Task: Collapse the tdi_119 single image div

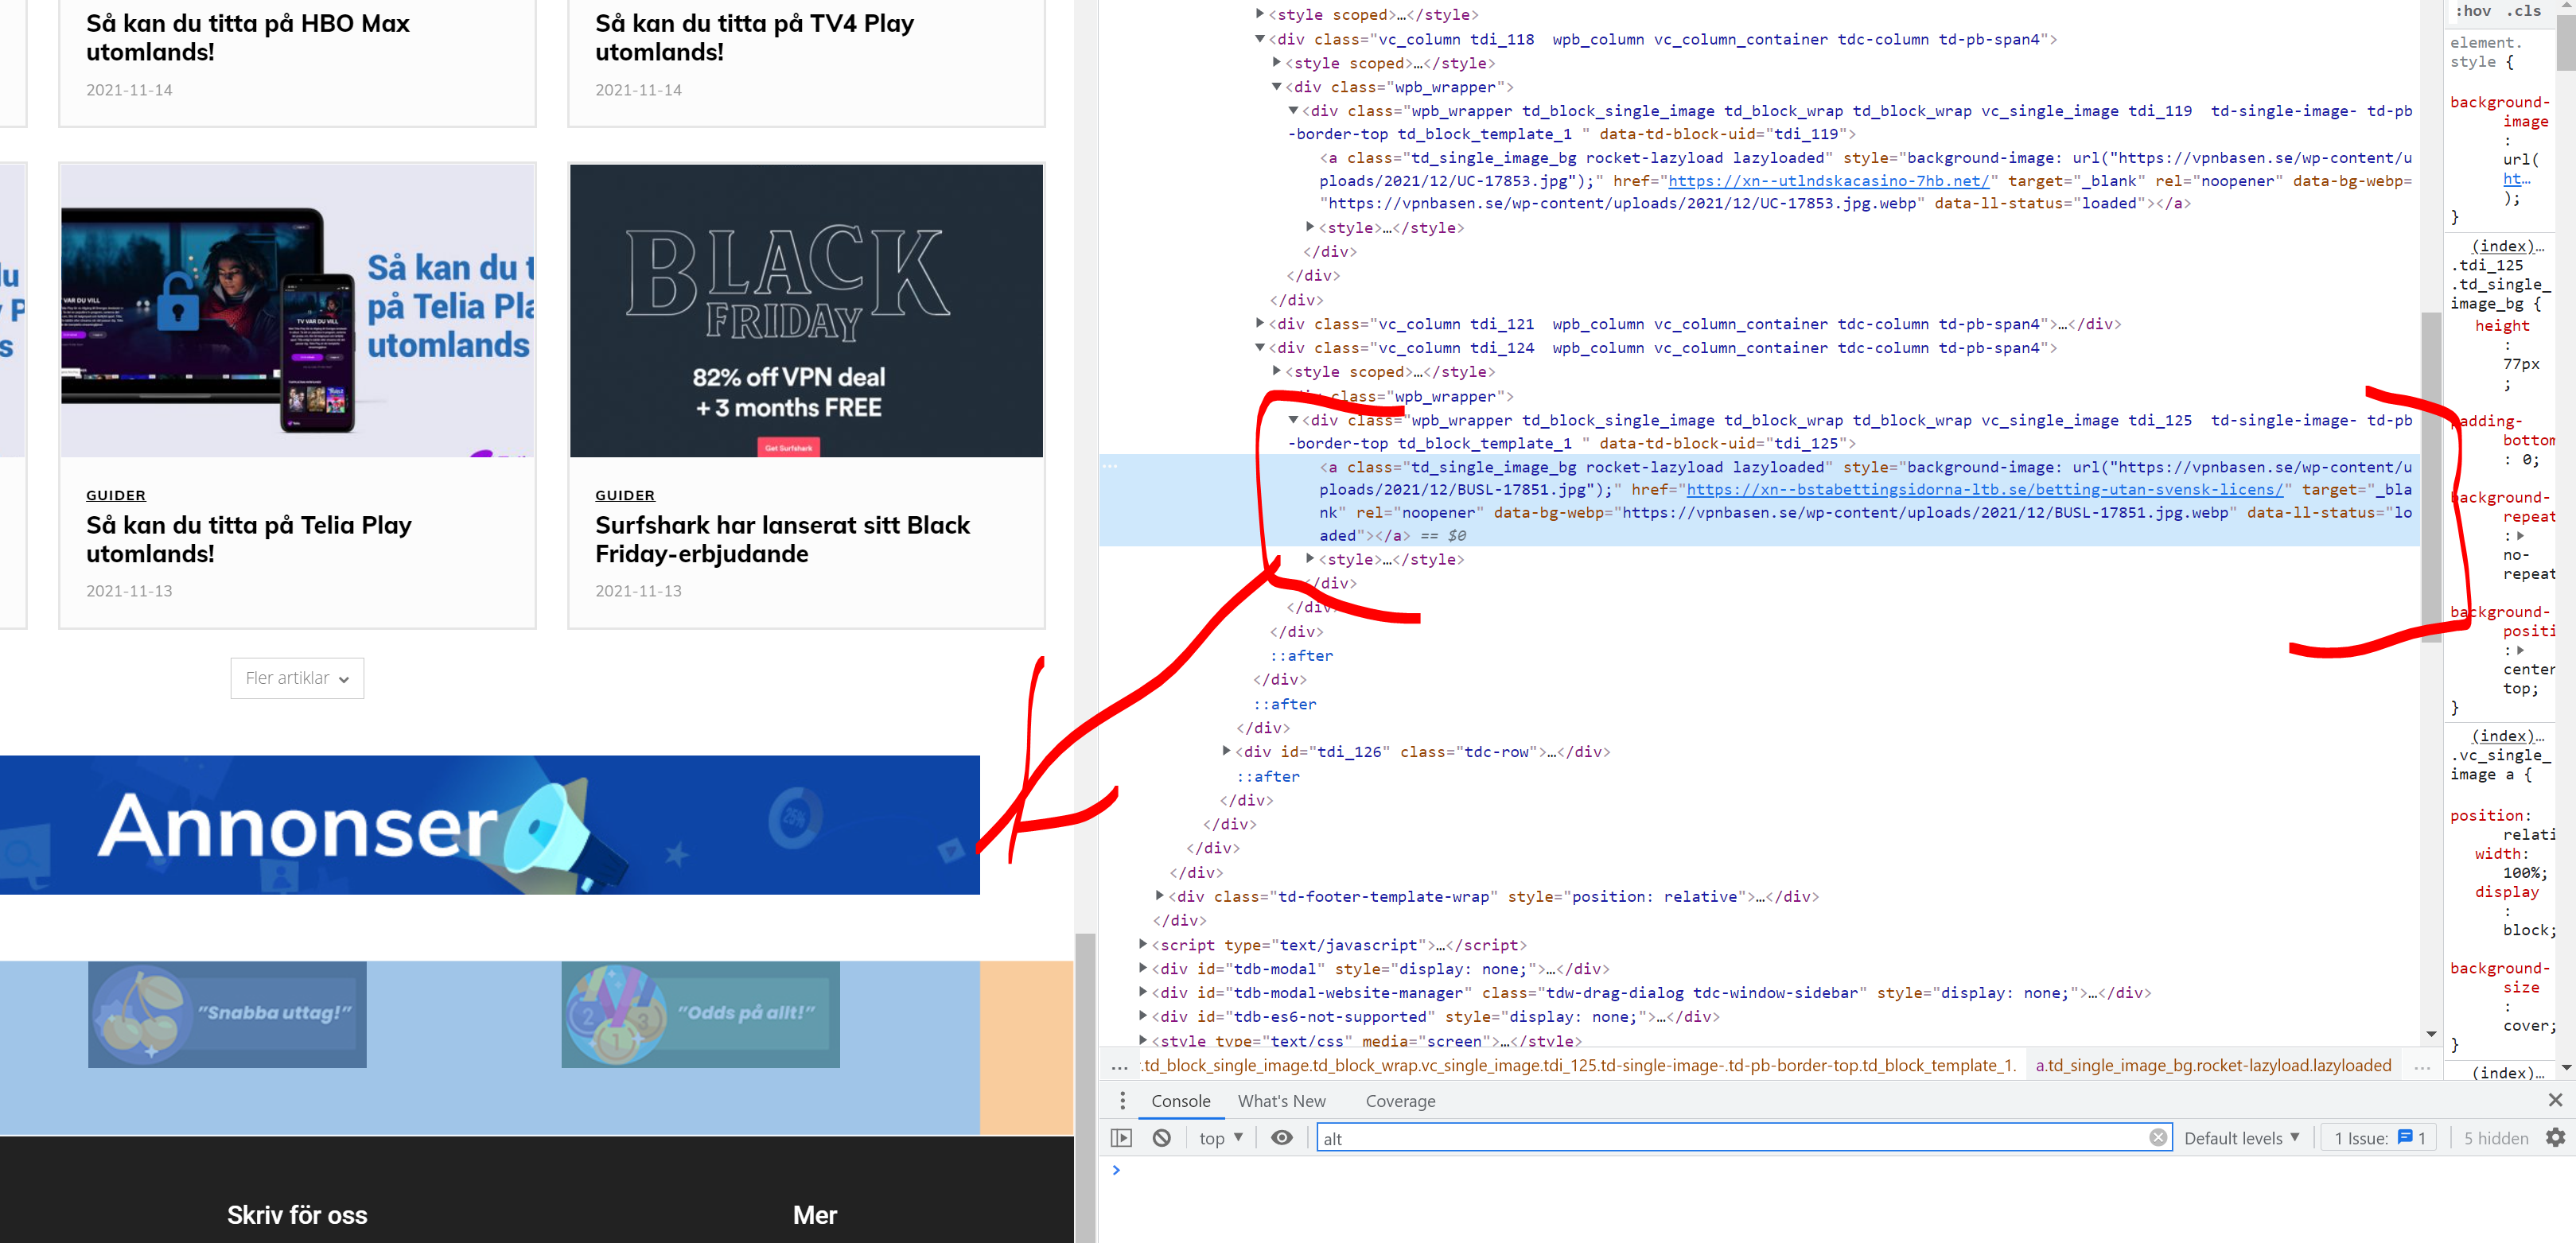Action: (x=1293, y=110)
